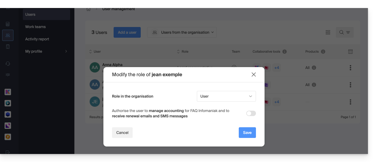This screenshot has width=376, height=162.
Task: Toggle the manage accounting authorisation switch
Action: click(251, 113)
